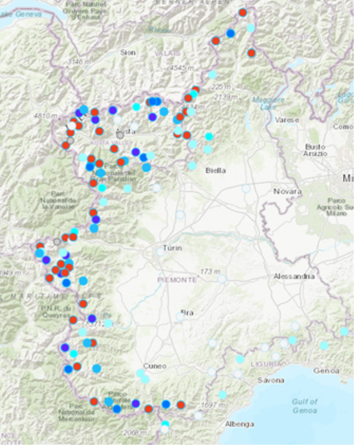Select the pale marker near Alessandria
Image resolution: width=354 pixels, height=445 pixels.
[222, 279]
